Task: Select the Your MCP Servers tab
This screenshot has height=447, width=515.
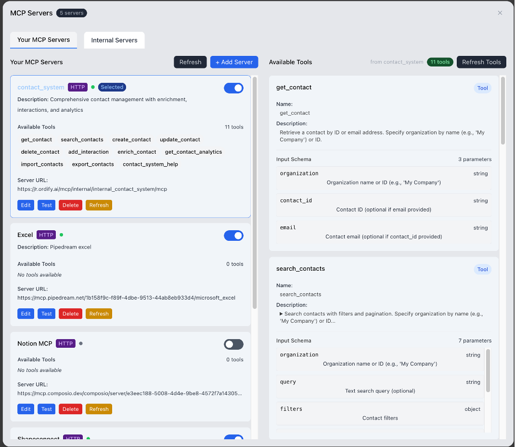Action: [43, 40]
